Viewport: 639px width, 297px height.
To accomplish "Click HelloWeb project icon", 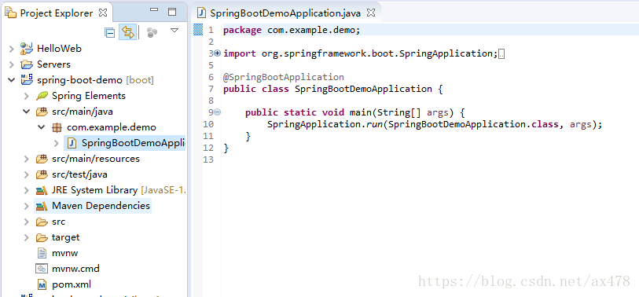I will (x=27, y=49).
